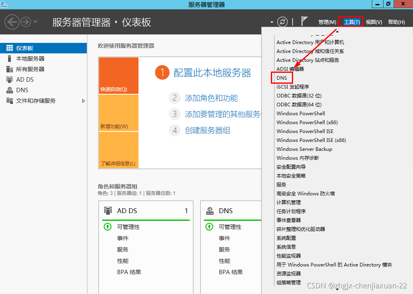Choose 任务计划程序 menu entry

click(x=291, y=211)
